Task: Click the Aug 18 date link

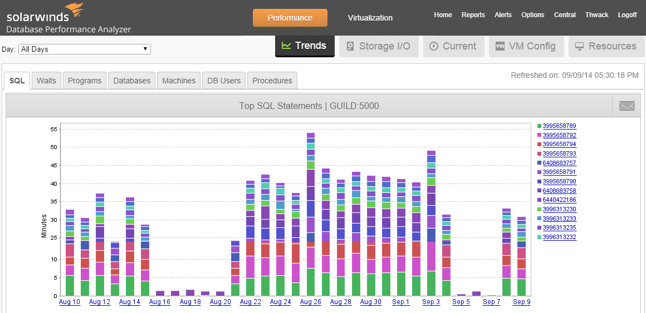Action: pos(190,302)
